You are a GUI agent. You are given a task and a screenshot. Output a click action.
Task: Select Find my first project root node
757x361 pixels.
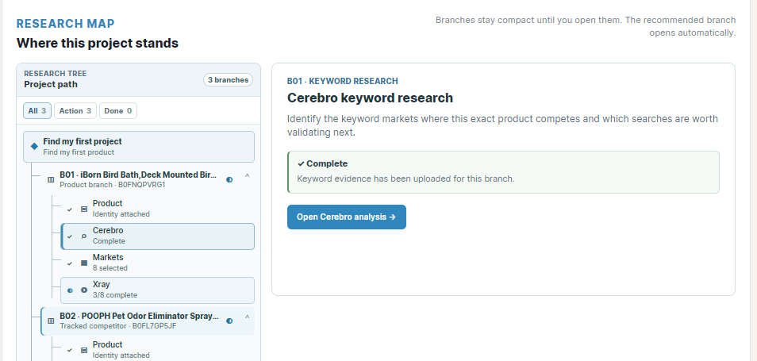(139, 147)
